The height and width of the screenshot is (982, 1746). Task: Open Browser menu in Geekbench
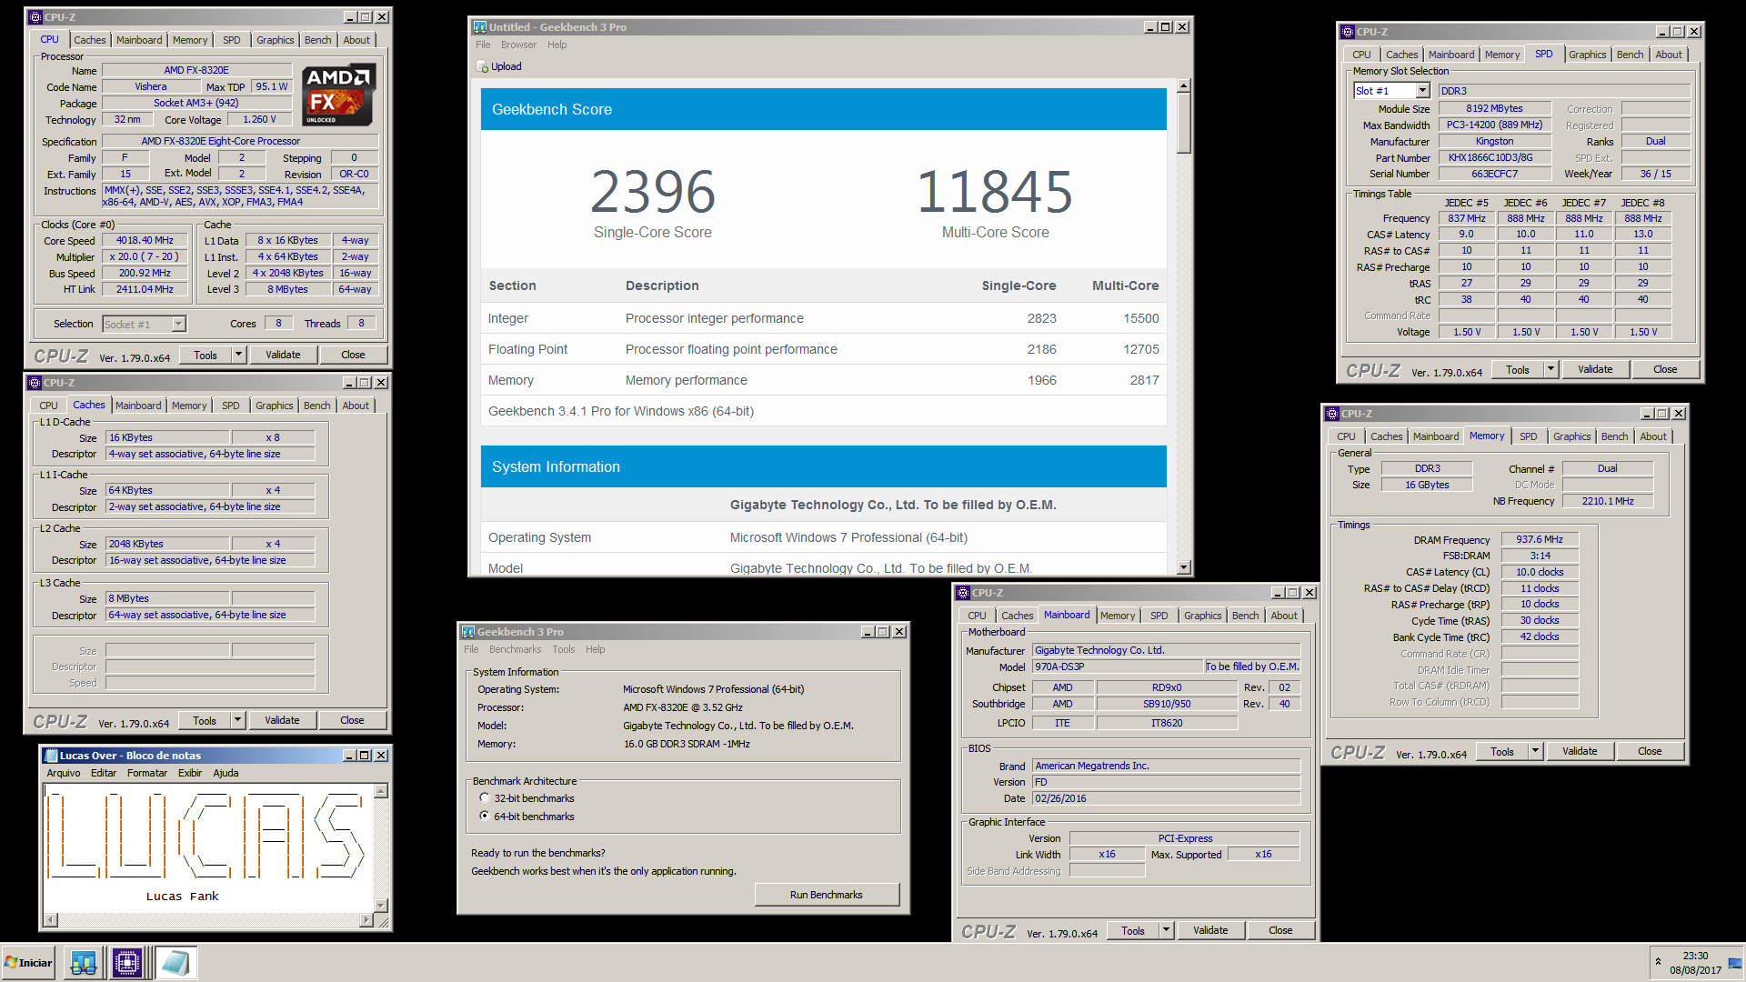[x=518, y=45]
